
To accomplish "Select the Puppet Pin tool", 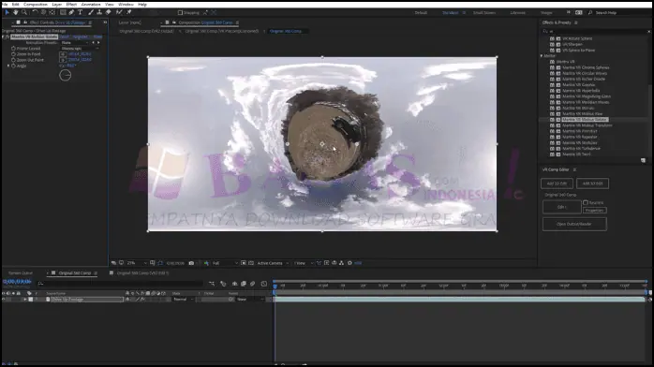I will (x=129, y=12).
